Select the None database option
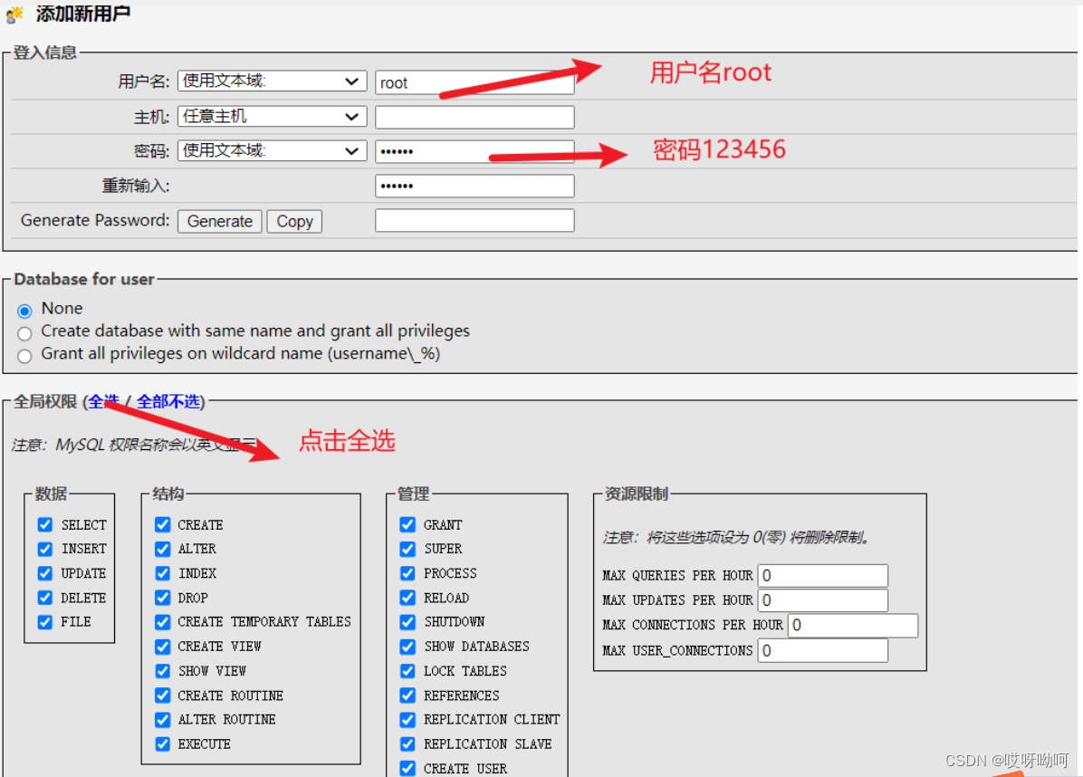Viewport: 1083px width, 777px height. (x=24, y=309)
